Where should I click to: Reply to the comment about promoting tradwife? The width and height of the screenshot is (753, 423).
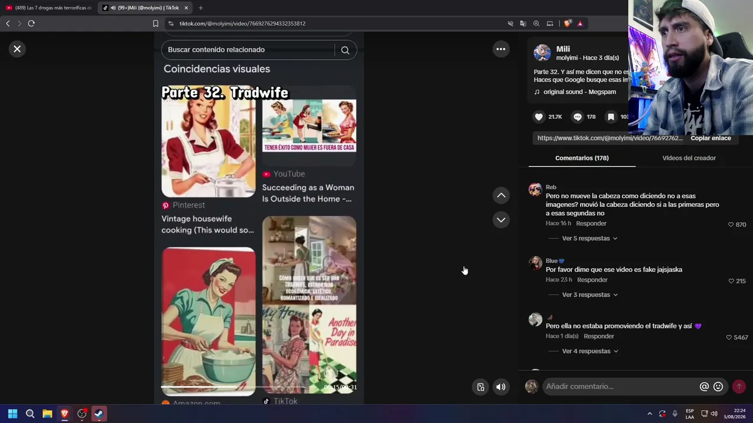point(599,336)
